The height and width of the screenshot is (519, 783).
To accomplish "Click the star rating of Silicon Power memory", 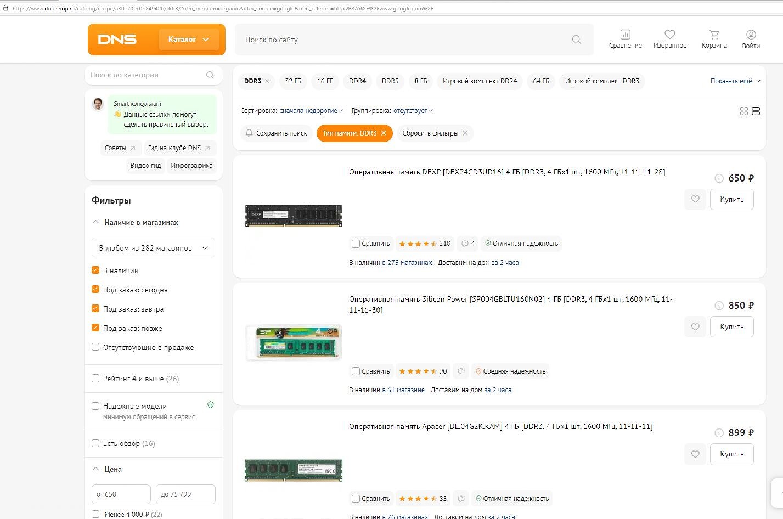I will (418, 371).
